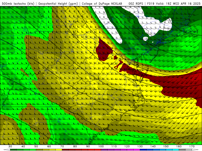
Task: Click the 130 value on the color scale
Action: click(140, 146)
